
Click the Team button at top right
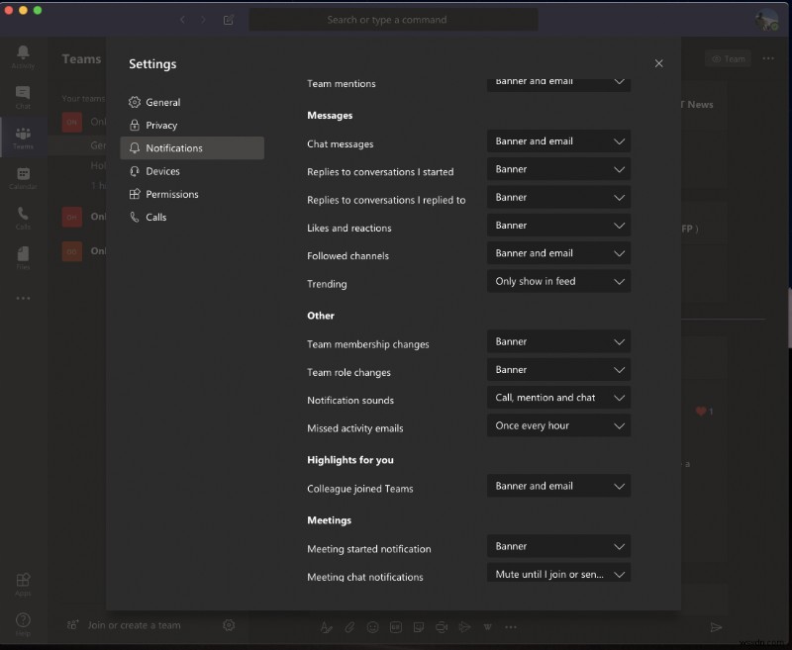[728, 58]
